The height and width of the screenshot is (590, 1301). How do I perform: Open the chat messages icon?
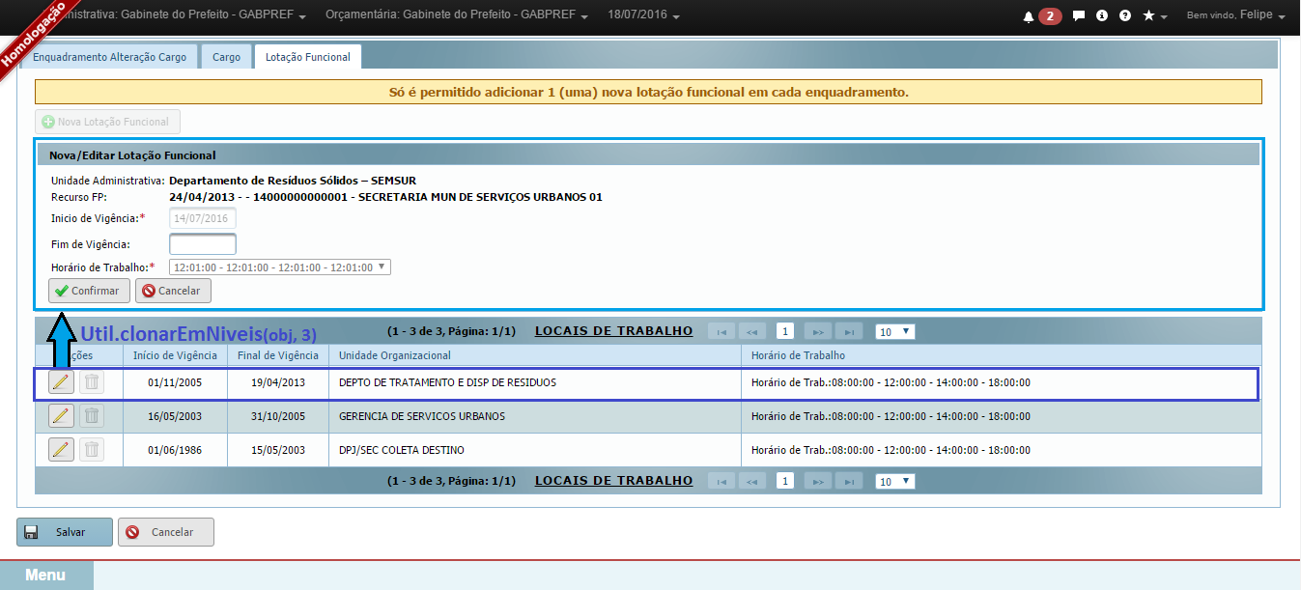pyautogui.click(x=1078, y=16)
